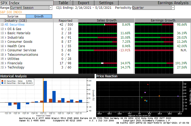Screen dimensions: 191x126
Task: Select the Growth tab
Action: tap(39, 16)
